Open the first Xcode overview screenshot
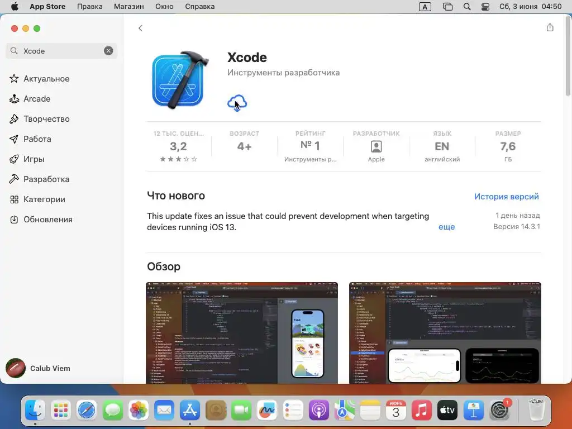Viewport: 572px width, 429px height. pos(242,333)
